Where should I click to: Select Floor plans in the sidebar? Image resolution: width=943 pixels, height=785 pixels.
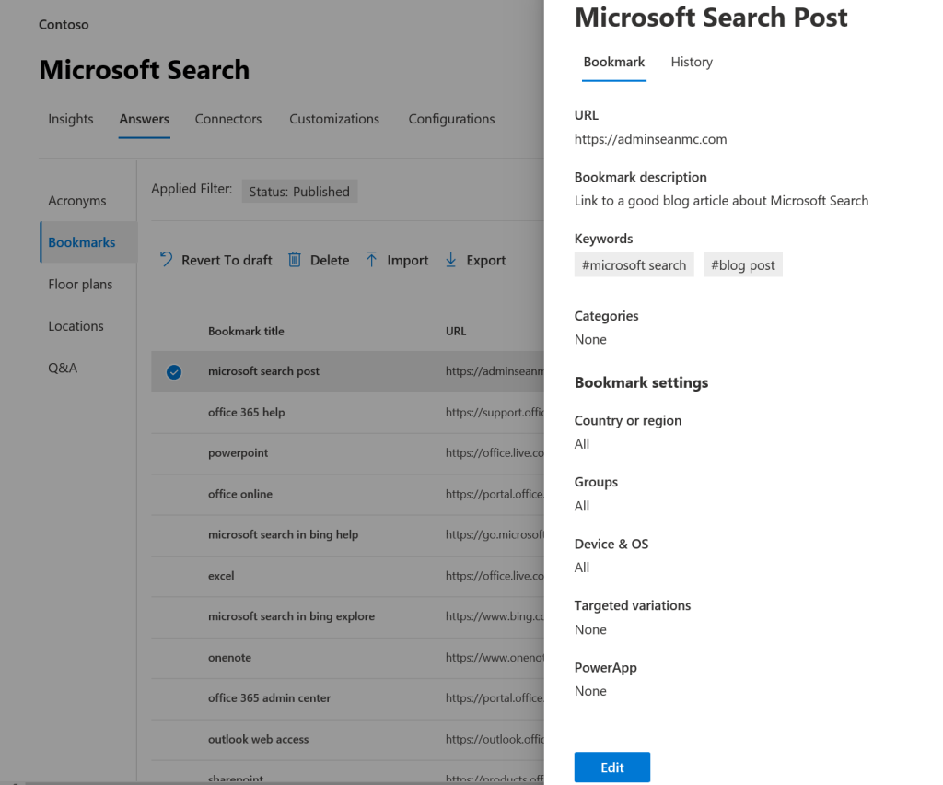click(80, 285)
